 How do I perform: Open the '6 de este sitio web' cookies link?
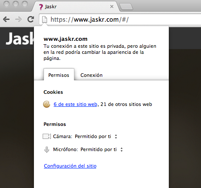[75, 104]
